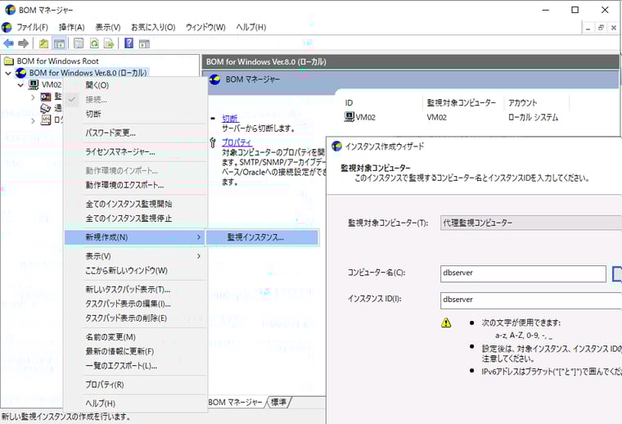Click the インスタンス ID(I) input field
This screenshot has width=622, height=424.
tap(531, 300)
